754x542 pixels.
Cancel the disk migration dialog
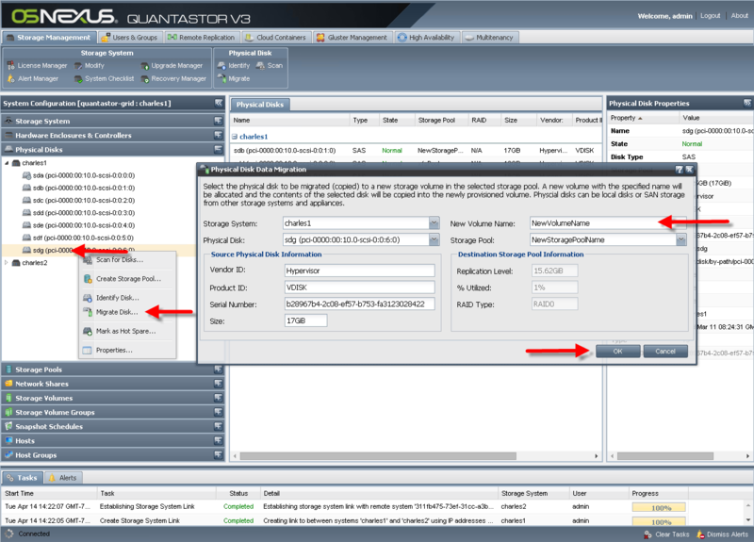tap(665, 352)
